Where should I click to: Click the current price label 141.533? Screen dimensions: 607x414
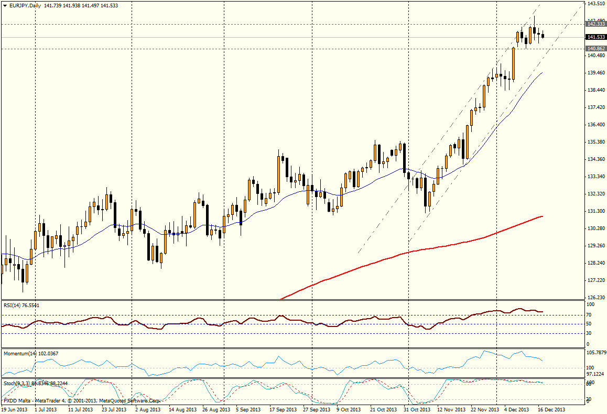(597, 37)
